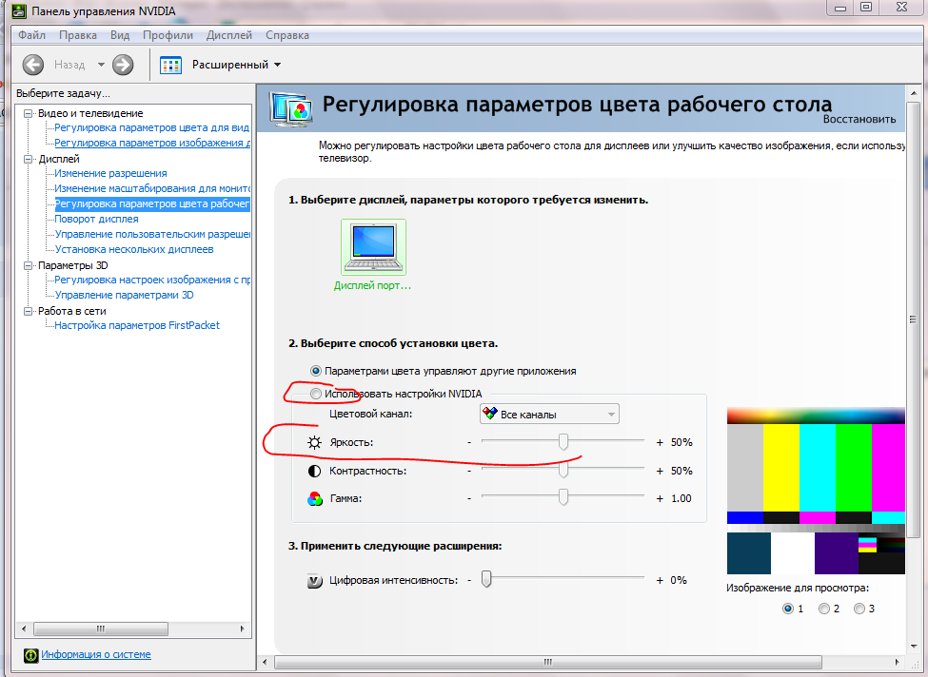
Task: Select preview image 1 radio button
Action: [x=788, y=609]
